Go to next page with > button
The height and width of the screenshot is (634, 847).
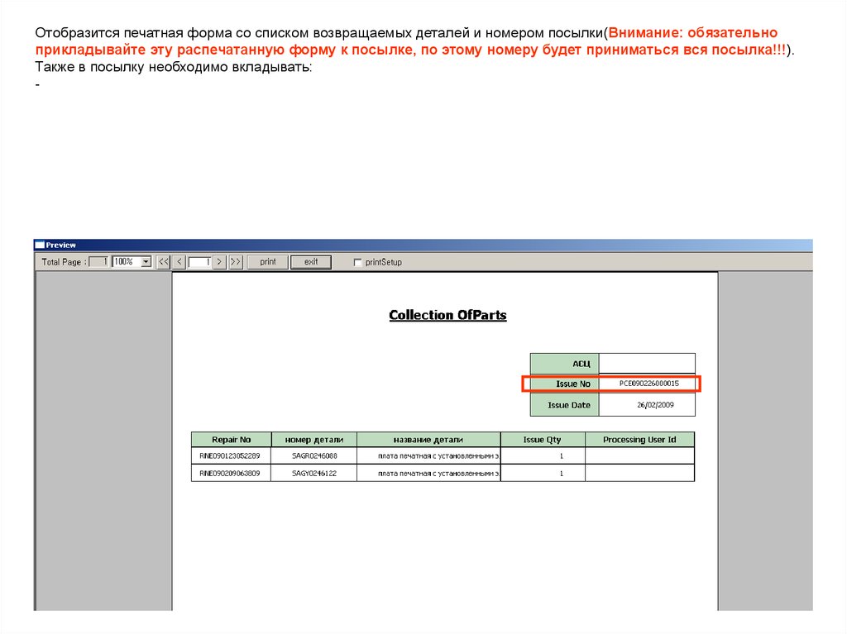click(219, 262)
